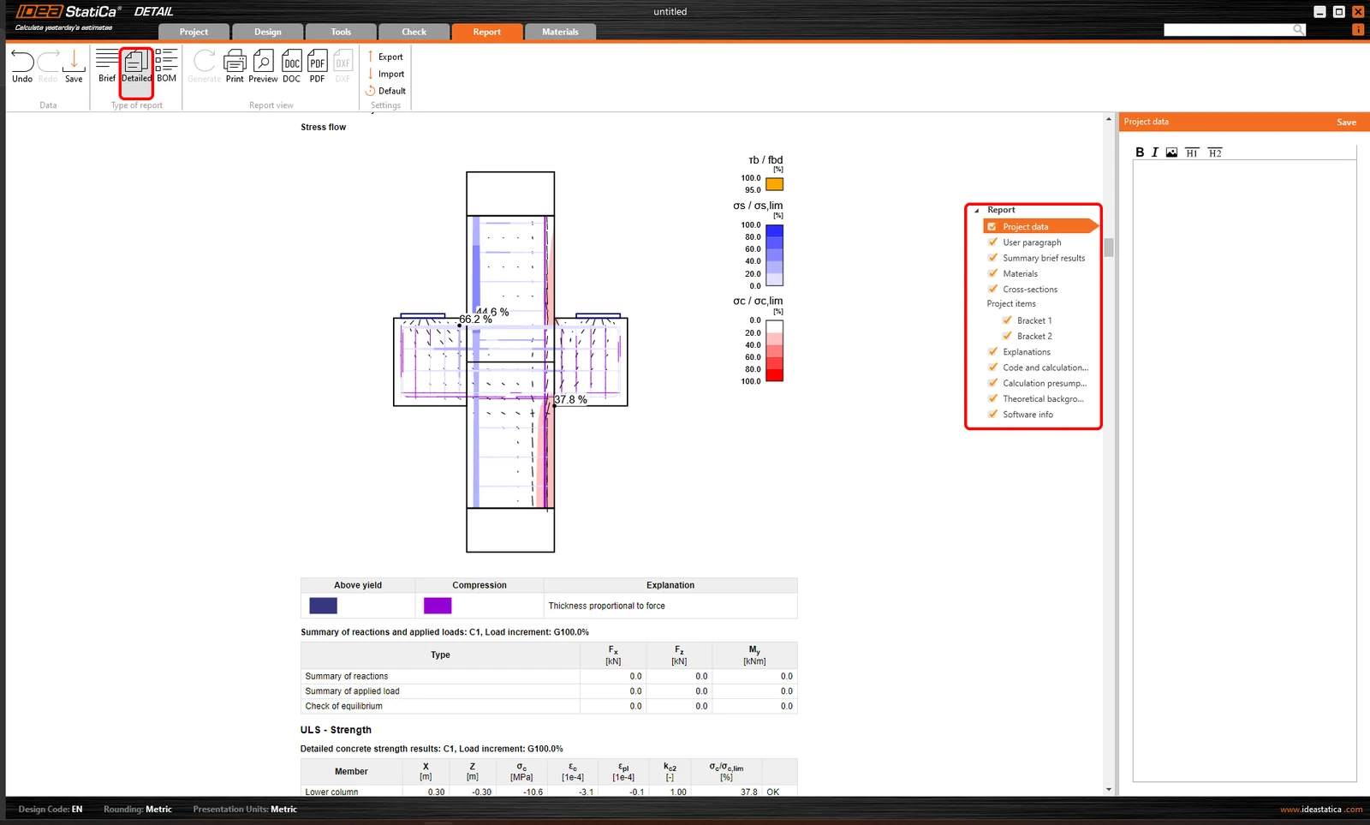Open the Design tab
The height and width of the screenshot is (825, 1370).
coord(267,32)
